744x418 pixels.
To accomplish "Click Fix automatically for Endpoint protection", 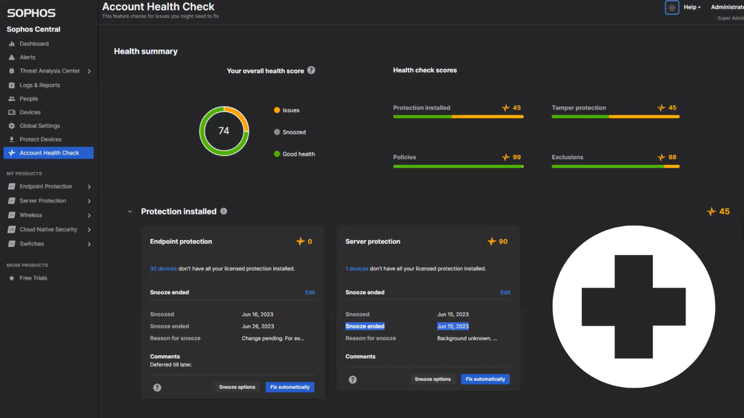I will [290, 387].
